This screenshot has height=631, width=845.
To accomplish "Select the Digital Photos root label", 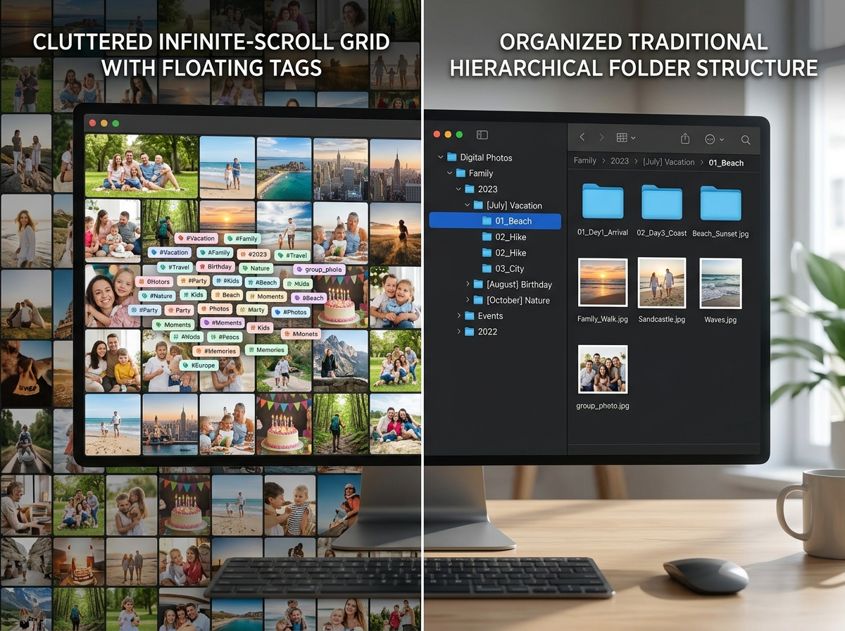I will point(486,158).
